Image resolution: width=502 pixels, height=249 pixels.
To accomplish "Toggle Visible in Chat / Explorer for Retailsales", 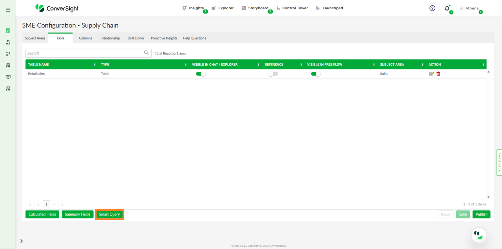I will (200, 74).
